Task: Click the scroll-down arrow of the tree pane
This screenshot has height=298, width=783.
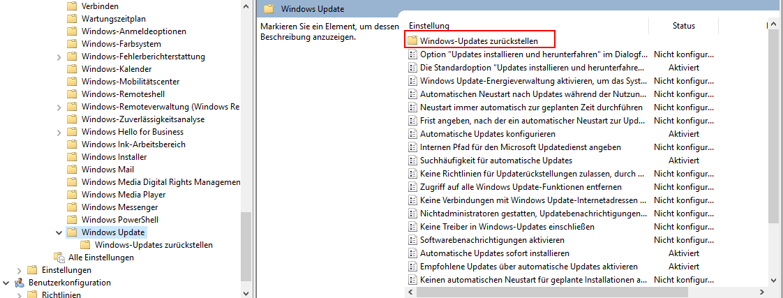Action: pos(246,292)
